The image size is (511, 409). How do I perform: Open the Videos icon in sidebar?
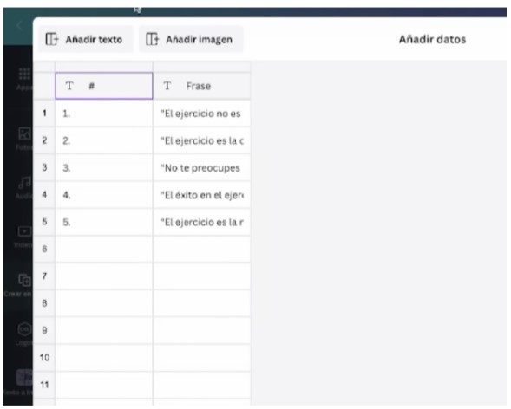(x=24, y=231)
